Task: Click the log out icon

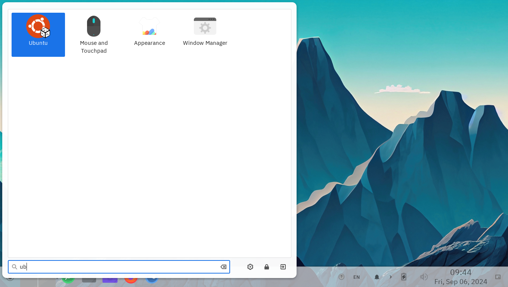Action: click(283, 267)
